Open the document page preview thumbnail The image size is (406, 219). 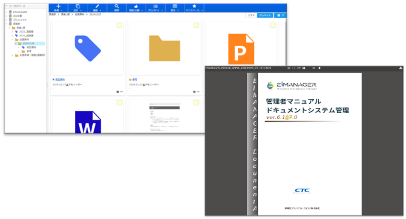click(x=164, y=118)
